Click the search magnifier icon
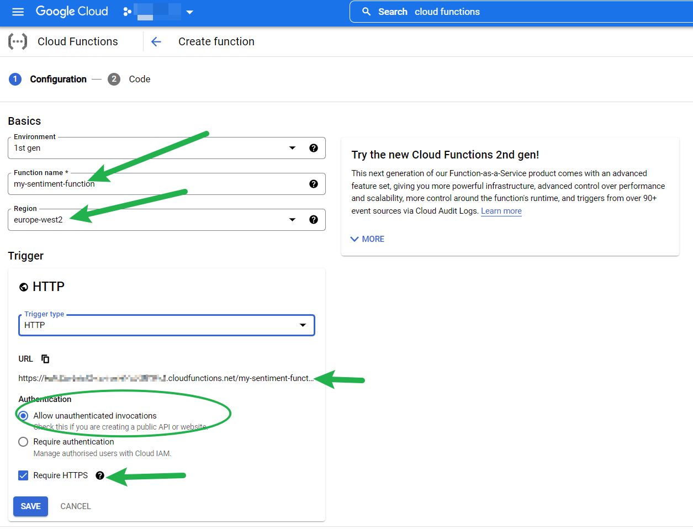This screenshot has height=529, width=693. [x=366, y=12]
